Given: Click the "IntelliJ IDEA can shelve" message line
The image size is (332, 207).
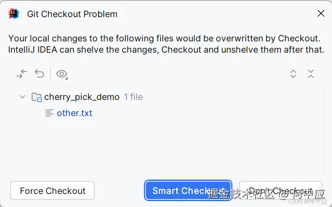Looking at the screenshot, I should [166, 49].
